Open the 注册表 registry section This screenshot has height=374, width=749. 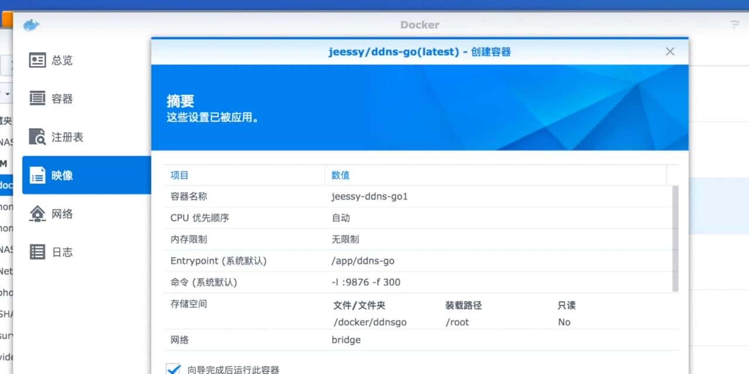click(x=61, y=137)
